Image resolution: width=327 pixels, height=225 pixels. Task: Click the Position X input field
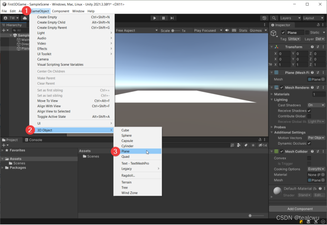pyautogui.click(x=284, y=53)
